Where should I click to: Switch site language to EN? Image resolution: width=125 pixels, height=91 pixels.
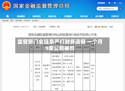coord(115,3)
